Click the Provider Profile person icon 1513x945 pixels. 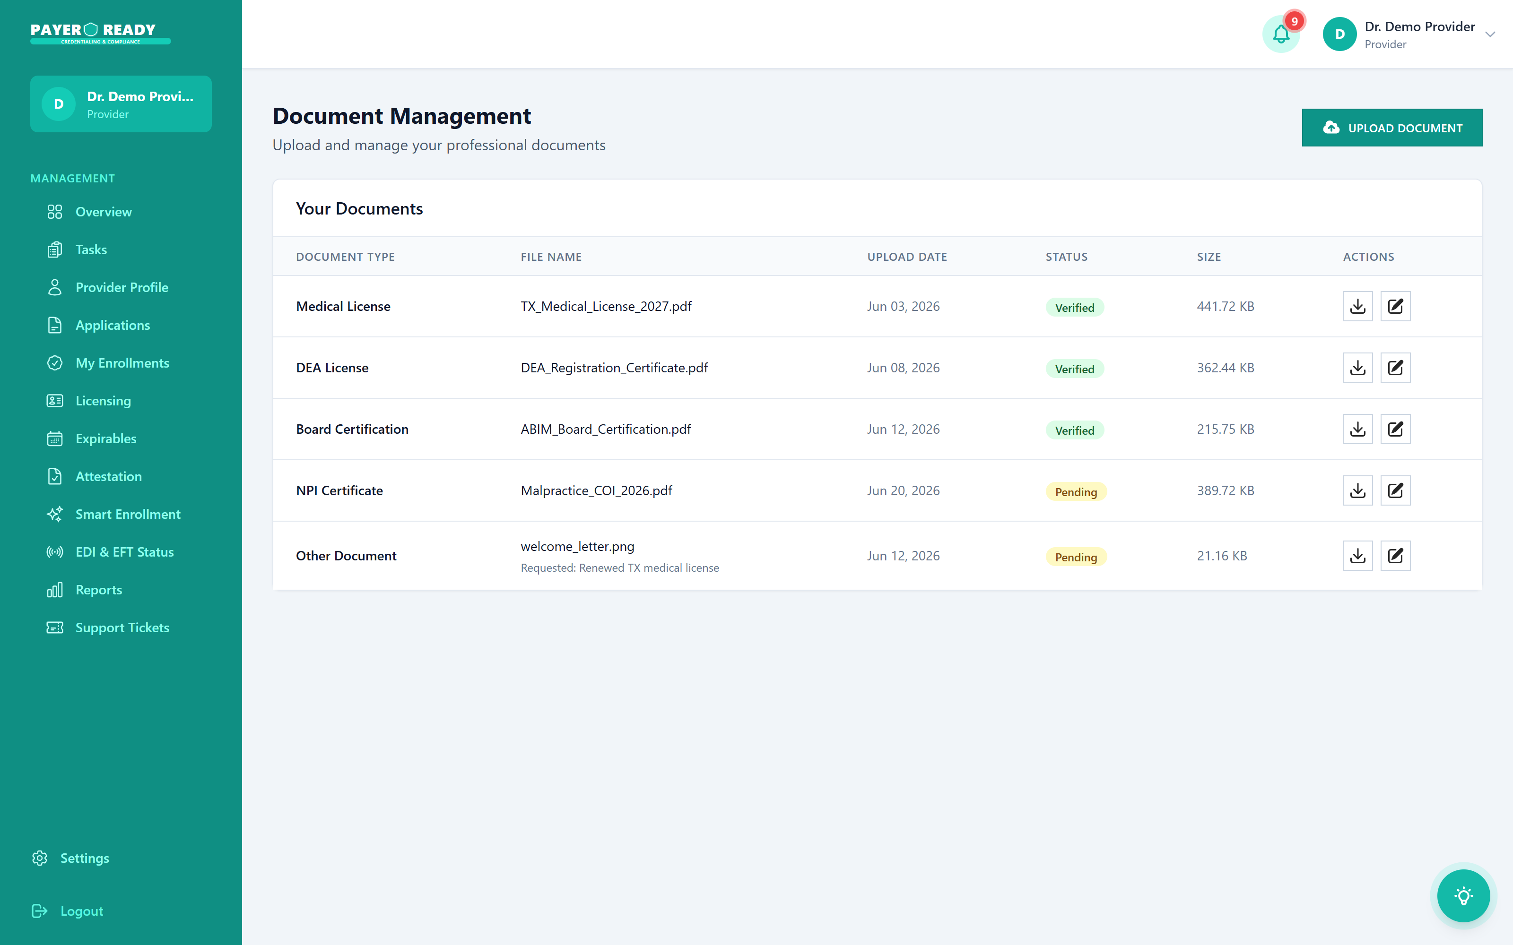55,287
